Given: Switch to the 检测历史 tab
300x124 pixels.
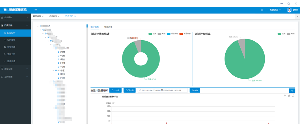Looking at the screenshot, I should point(108,27).
